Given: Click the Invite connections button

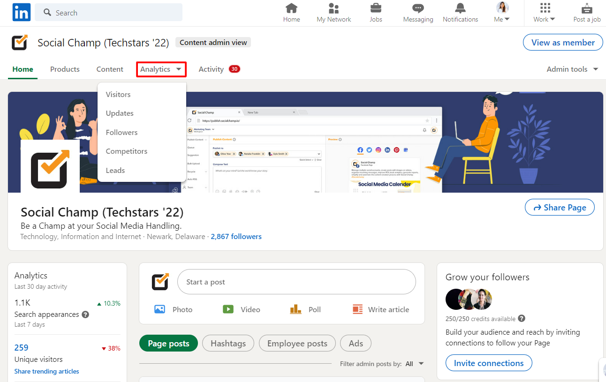Looking at the screenshot, I should point(489,362).
